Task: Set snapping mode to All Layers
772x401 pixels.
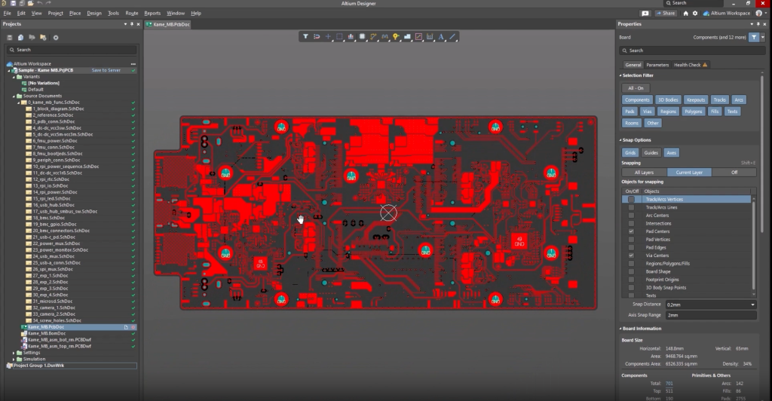Action: click(644, 172)
